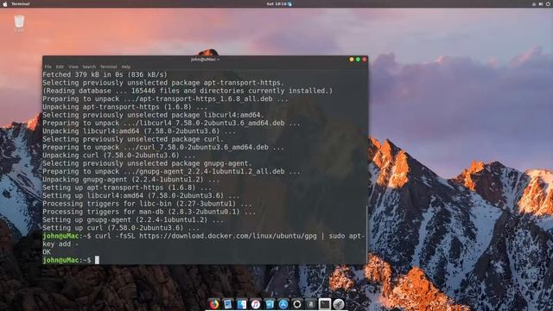This screenshot has height=311, width=553.
Task: Click the 'Processing triggers for man-db' line
Action: click(x=149, y=212)
